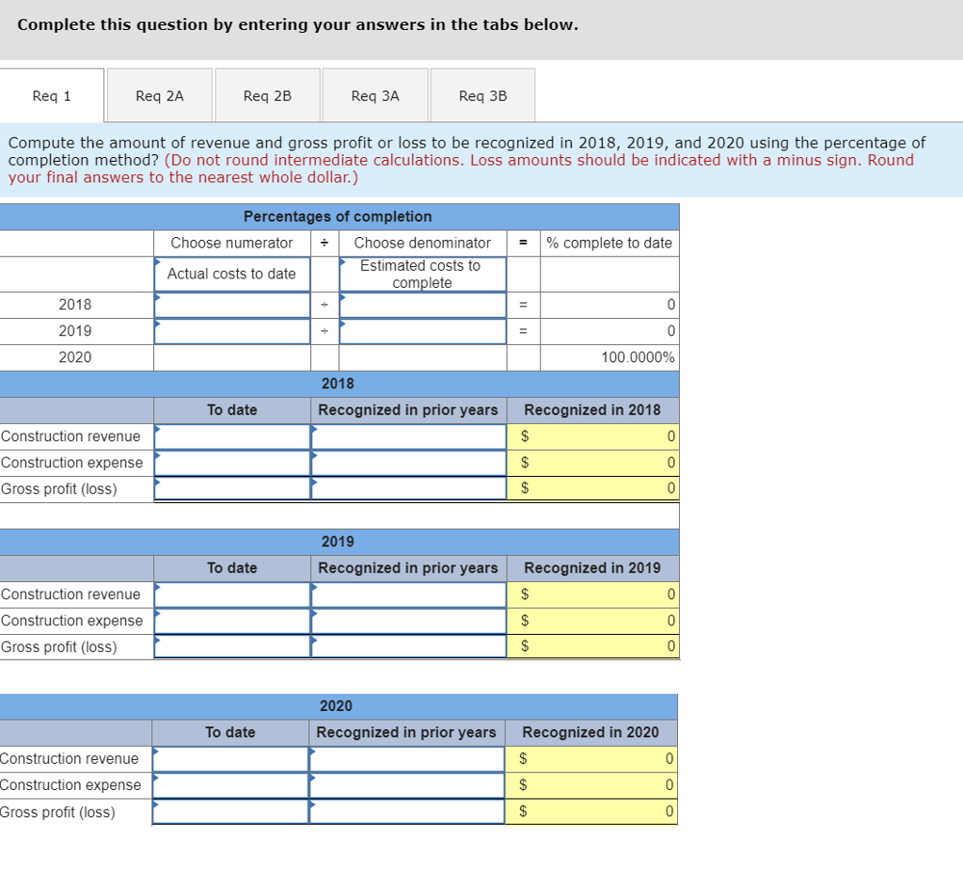The image size is (963, 870).
Task: Click Recognized in 2018 Construction revenue result
Action: 593,436
